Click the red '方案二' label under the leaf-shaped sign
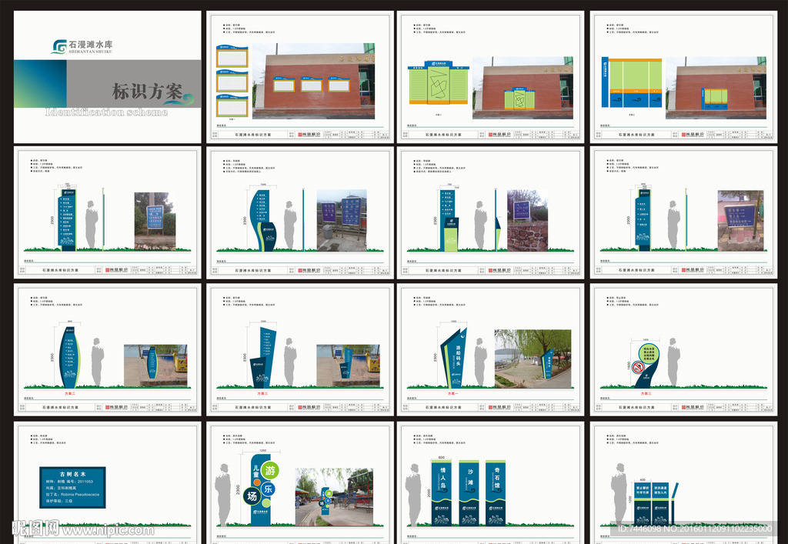The width and height of the screenshot is (788, 544). tap(69, 393)
